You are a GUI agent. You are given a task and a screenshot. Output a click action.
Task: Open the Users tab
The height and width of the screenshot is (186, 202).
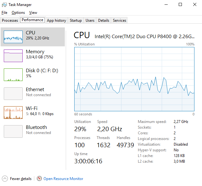[90, 20]
